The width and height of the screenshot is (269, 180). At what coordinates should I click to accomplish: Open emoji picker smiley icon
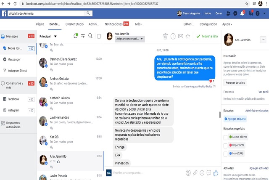coord(202,173)
